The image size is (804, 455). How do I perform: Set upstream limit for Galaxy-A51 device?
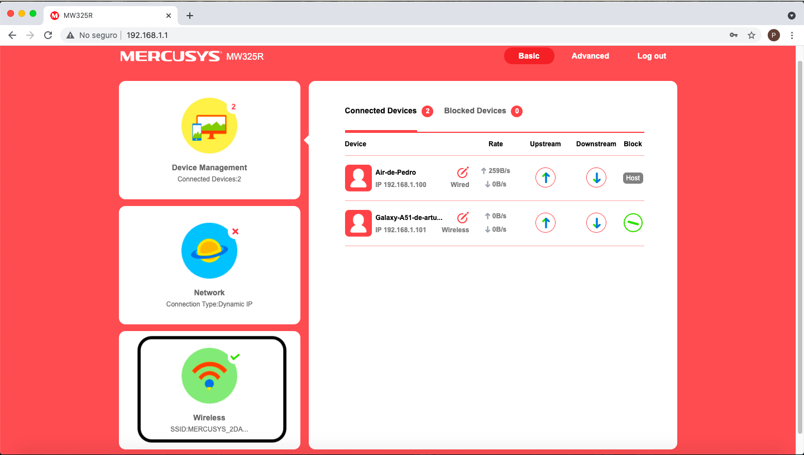545,223
